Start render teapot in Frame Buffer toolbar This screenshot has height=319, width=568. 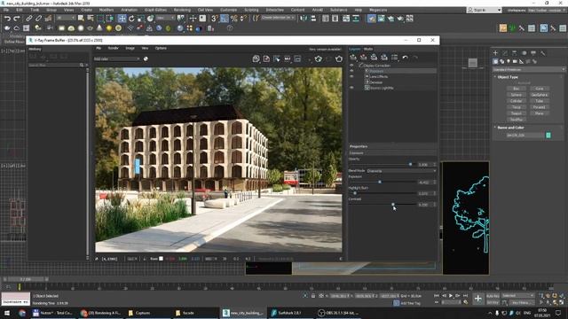tap(339, 58)
